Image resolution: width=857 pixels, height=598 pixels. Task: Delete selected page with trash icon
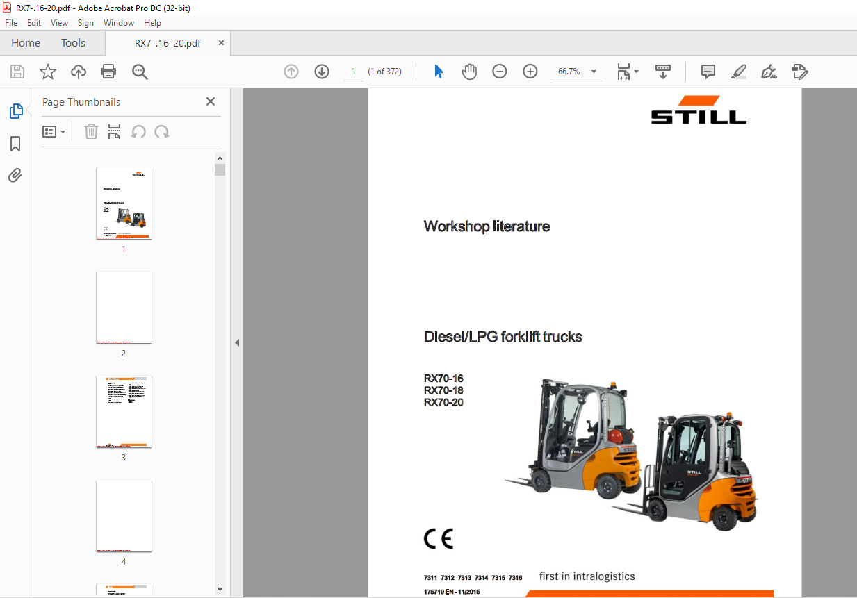click(x=91, y=131)
